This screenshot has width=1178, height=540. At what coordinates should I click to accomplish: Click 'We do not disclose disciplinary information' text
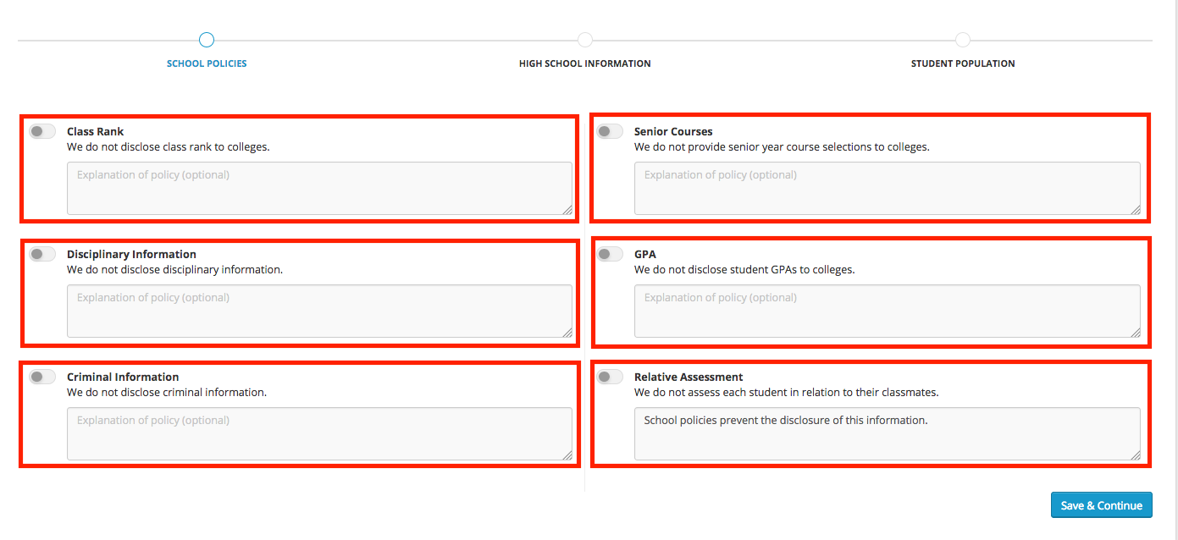(174, 269)
